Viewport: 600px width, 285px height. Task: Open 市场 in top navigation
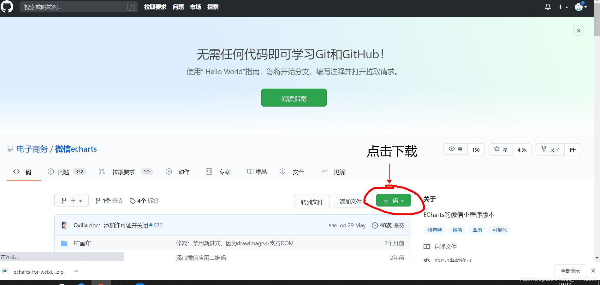coord(195,7)
